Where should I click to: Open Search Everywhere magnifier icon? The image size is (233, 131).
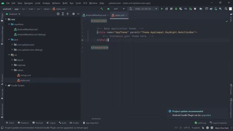coord(226,9)
